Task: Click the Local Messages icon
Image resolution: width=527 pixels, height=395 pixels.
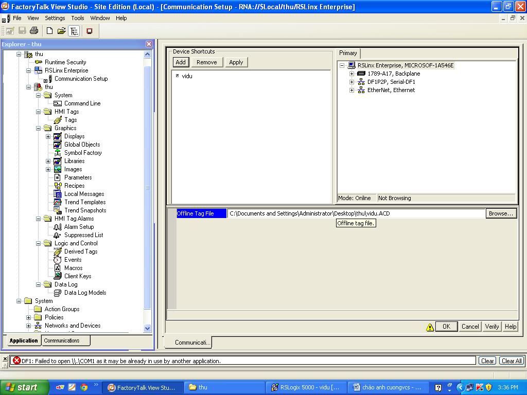Action: tap(58, 194)
